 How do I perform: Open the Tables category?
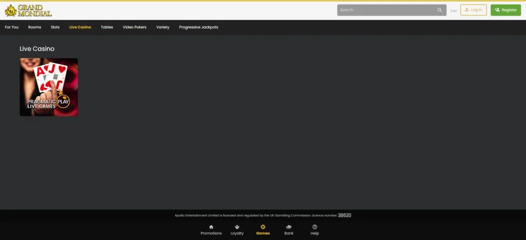[x=107, y=27]
